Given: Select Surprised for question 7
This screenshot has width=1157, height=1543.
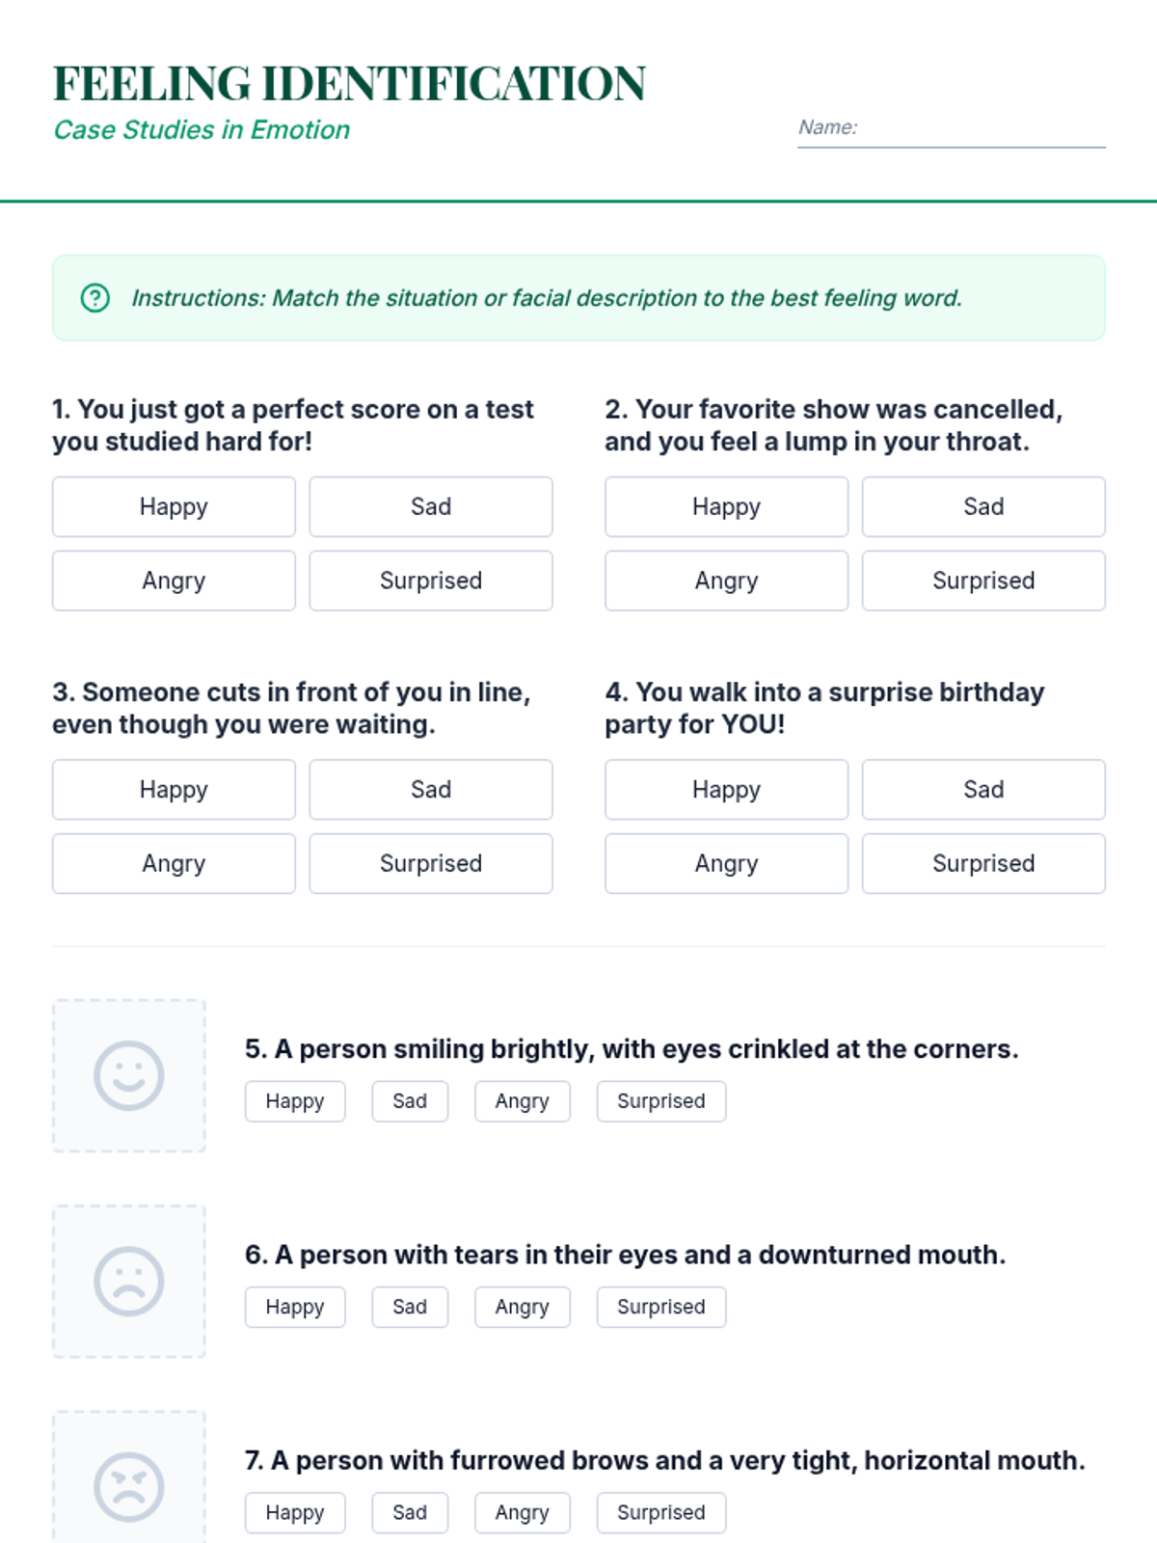Looking at the screenshot, I should click(x=661, y=1512).
